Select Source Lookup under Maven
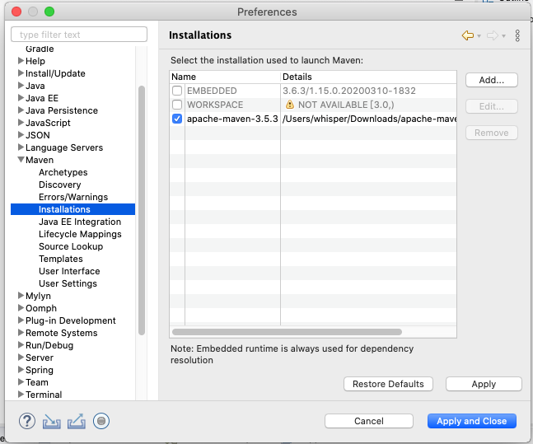 [x=71, y=246]
